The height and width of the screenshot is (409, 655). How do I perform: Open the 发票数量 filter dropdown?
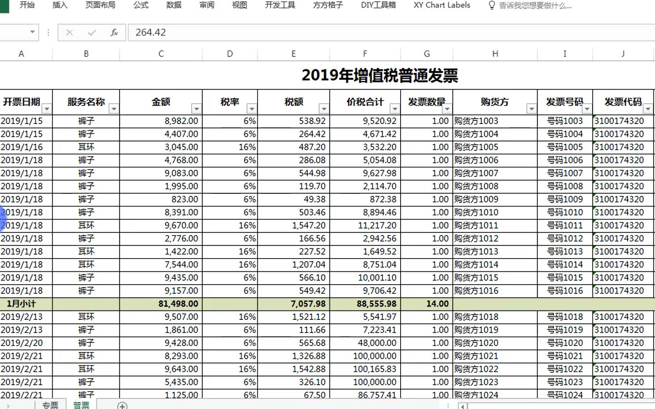click(x=447, y=109)
